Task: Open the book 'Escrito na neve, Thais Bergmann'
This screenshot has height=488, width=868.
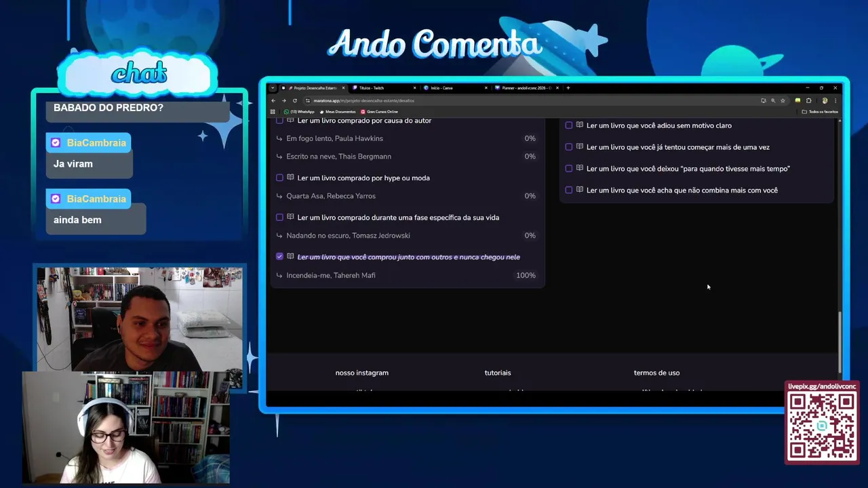Action: tap(338, 157)
